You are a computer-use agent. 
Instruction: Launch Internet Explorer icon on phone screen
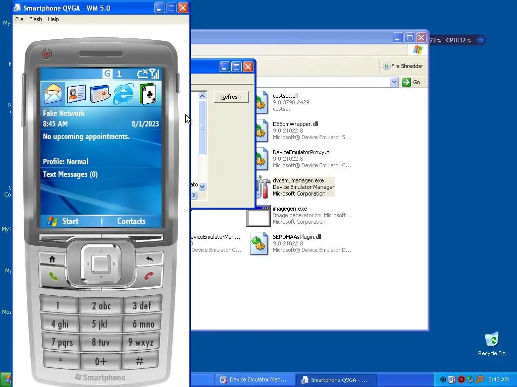pos(124,94)
